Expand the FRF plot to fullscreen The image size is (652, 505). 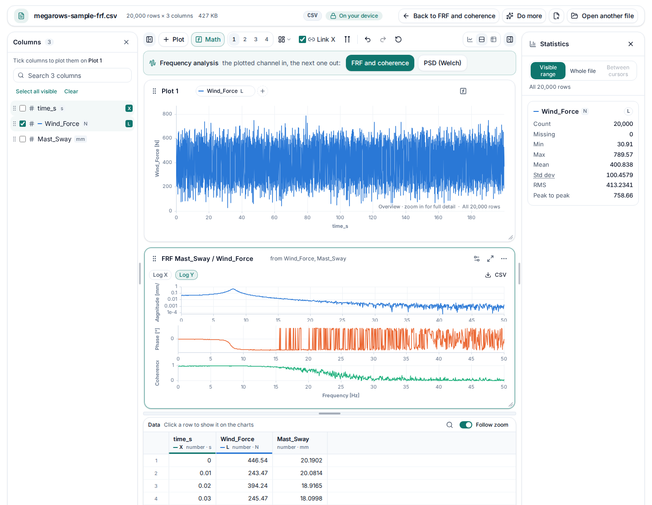point(490,259)
